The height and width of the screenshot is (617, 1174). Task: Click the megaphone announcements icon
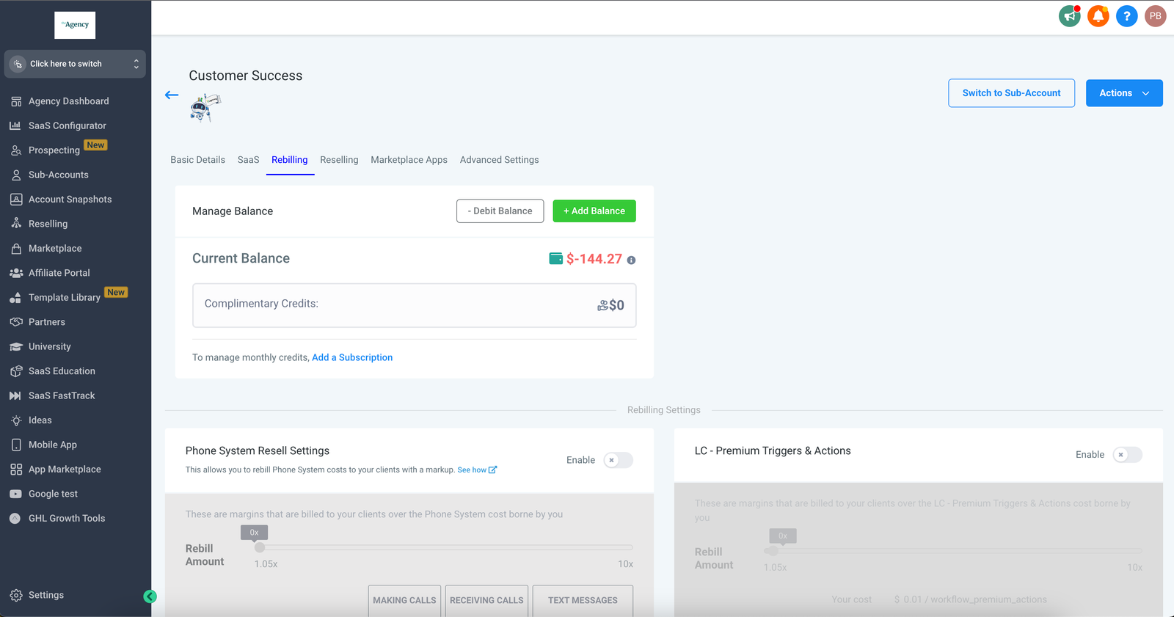click(1070, 15)
